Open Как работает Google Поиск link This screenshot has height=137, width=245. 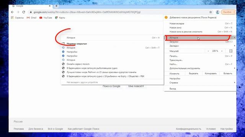point(83,129)
